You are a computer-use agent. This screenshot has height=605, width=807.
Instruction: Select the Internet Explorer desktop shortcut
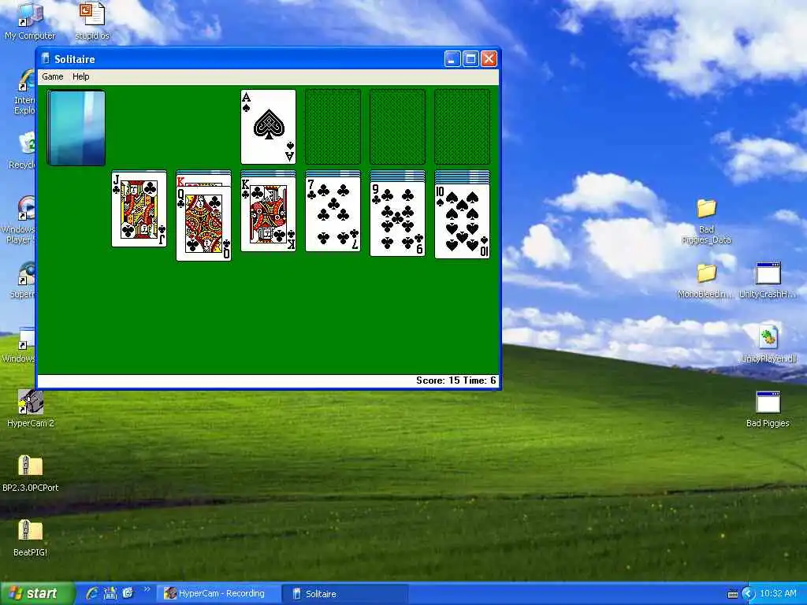coord(24,93)
